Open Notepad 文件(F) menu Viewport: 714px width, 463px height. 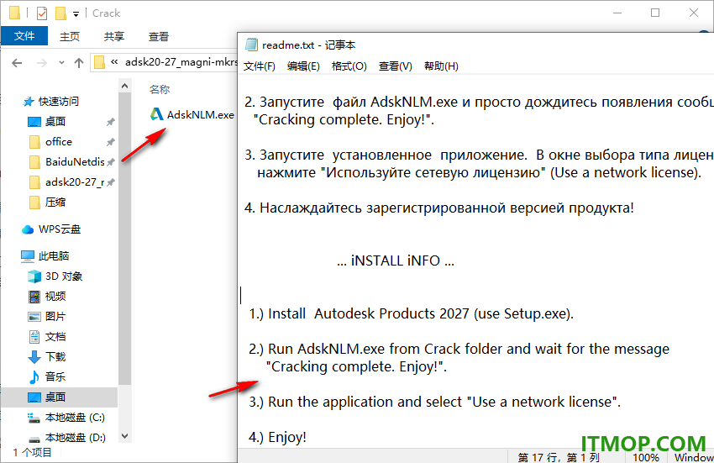[259, 66]
